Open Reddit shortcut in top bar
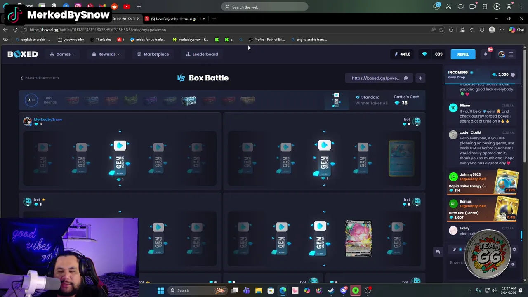 114,7
